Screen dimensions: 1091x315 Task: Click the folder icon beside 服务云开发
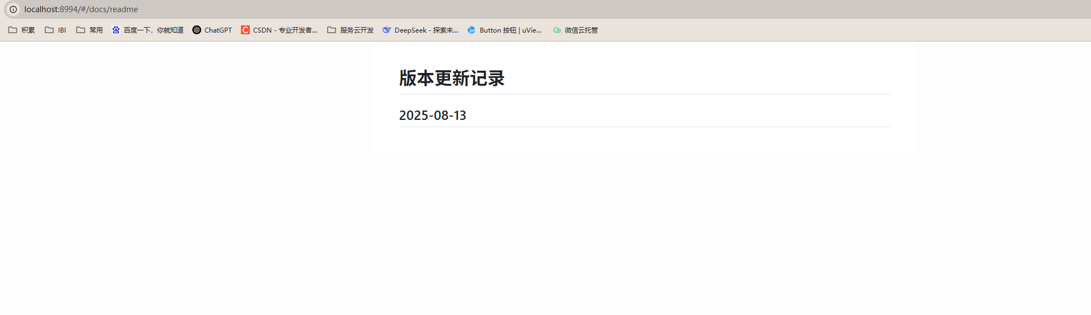(x=332, y=30)
